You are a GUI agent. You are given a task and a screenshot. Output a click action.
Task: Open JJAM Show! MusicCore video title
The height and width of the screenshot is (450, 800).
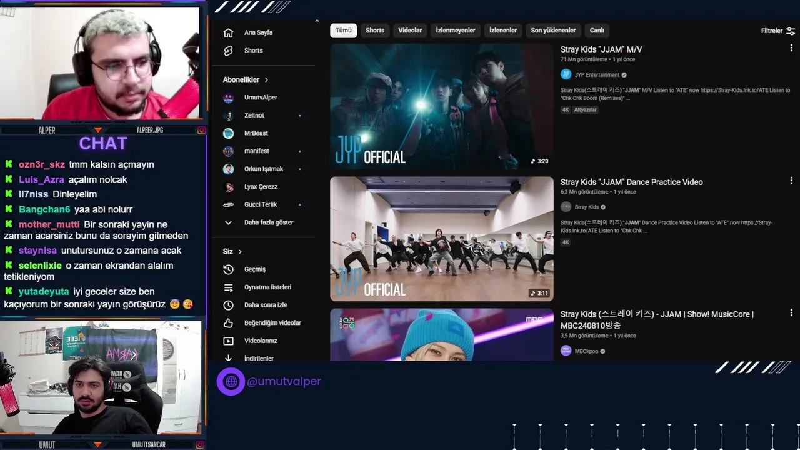[x=657, y=320]
